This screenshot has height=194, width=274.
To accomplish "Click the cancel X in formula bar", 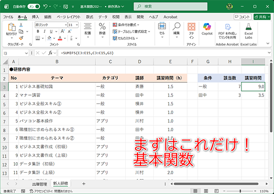I will pos(38,53).
